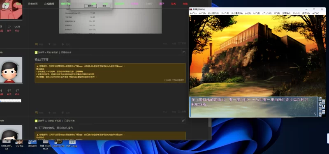329x154 pixels.
Task: Click the comment bubble icon under 确实打不开 post
Action: [x=37, y=113]
